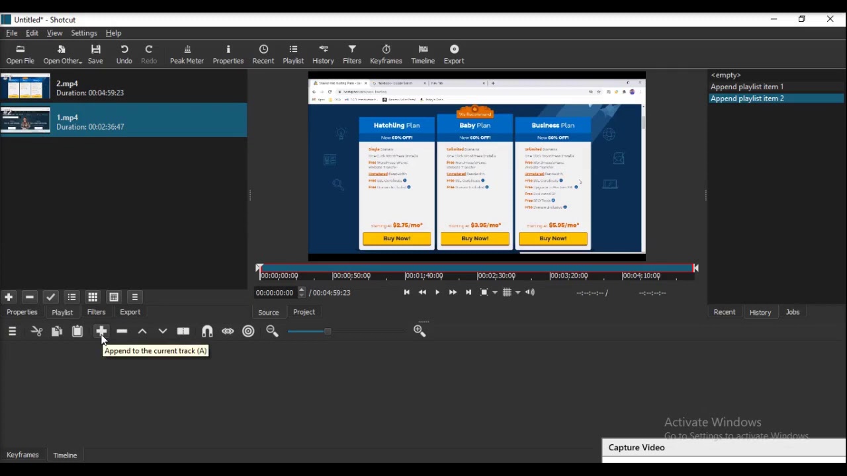847x476 pixels.
Task: Show the Peak Meter panel
Action: (x=188, y=56)
